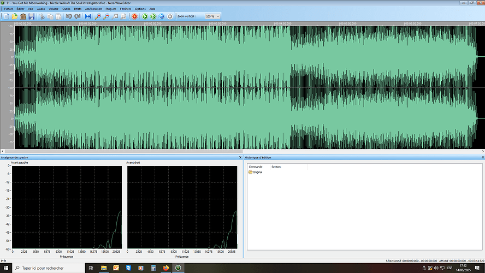The image size is (485, 273).
Task: Click the zoom all magnifier icon
Action: pos(123,16)
